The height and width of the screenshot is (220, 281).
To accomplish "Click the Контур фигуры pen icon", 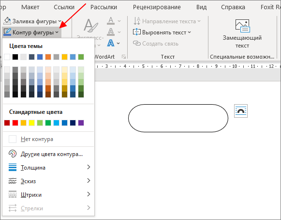I will (7, 32).
